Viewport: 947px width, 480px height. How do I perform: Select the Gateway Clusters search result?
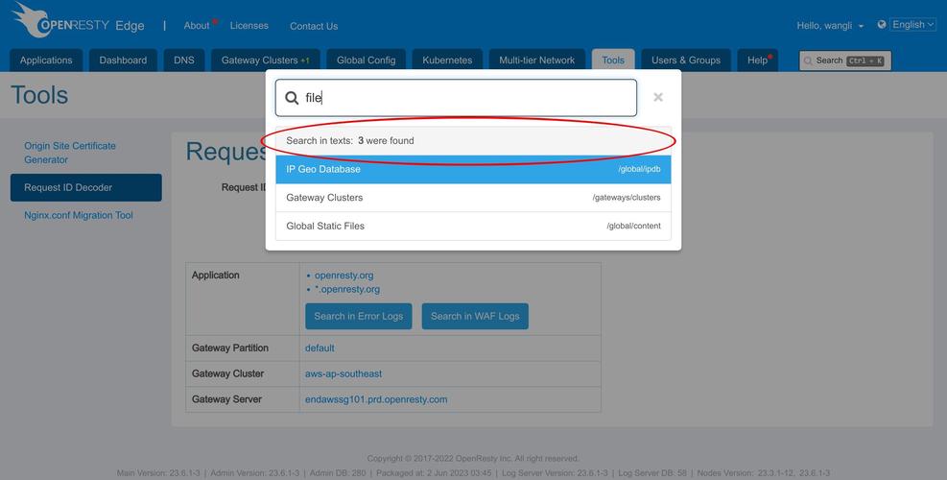(x=474, y=198)
